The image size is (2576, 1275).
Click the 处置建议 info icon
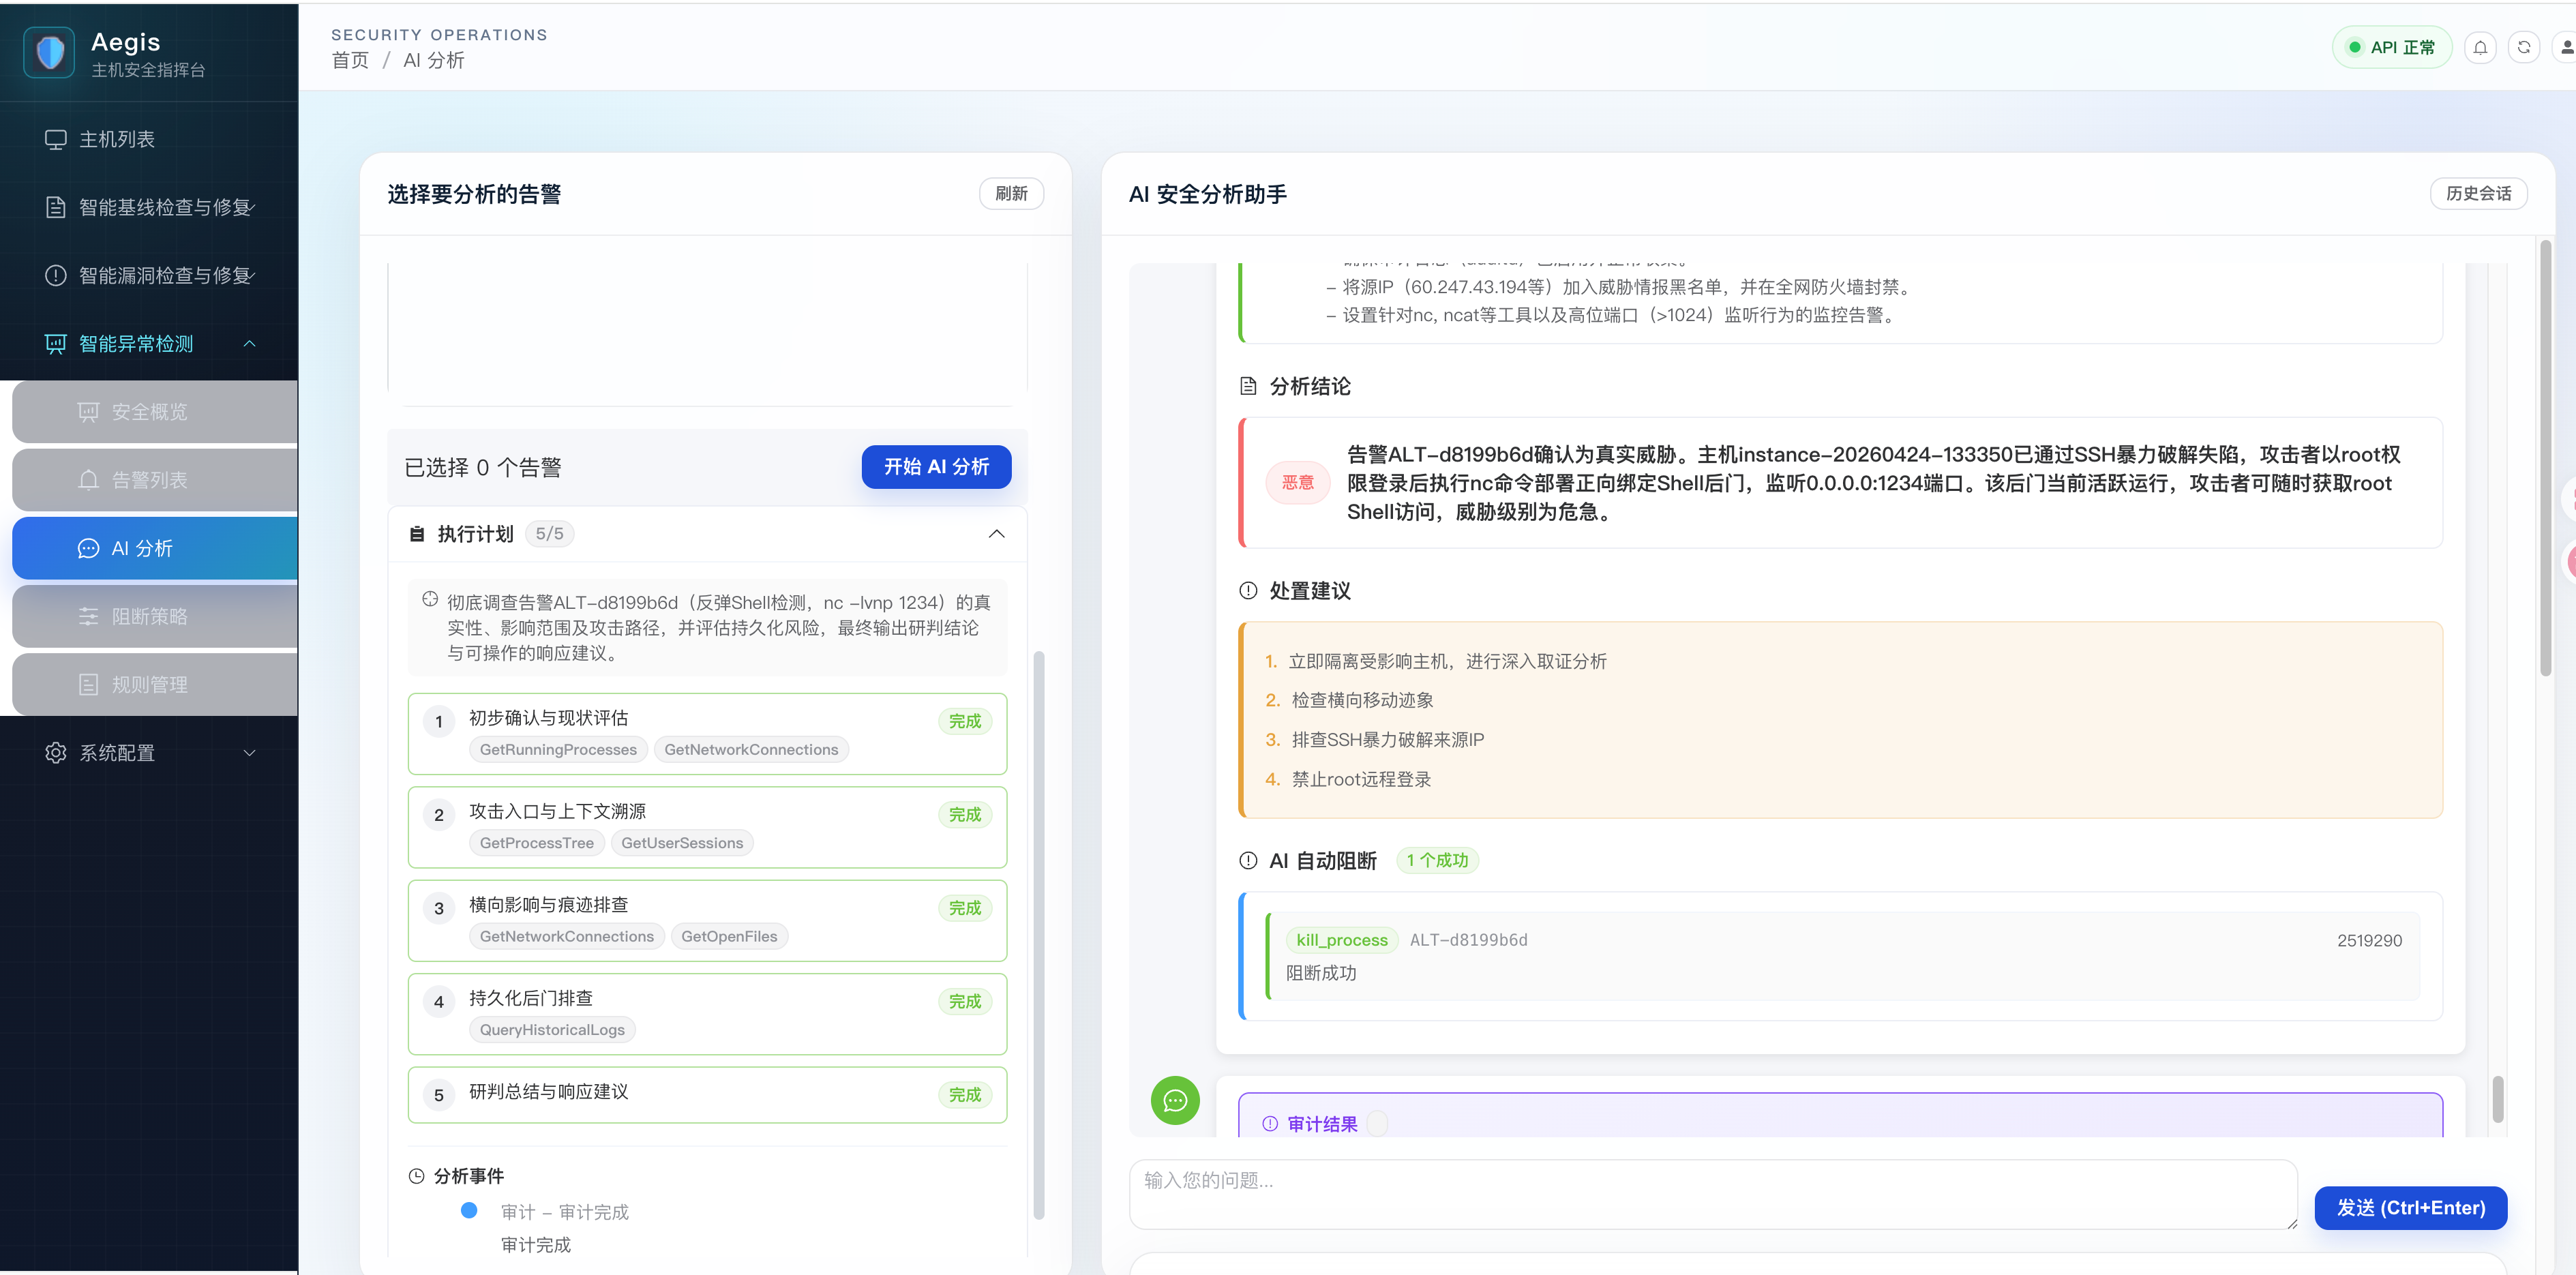(x=1248, y=591)
